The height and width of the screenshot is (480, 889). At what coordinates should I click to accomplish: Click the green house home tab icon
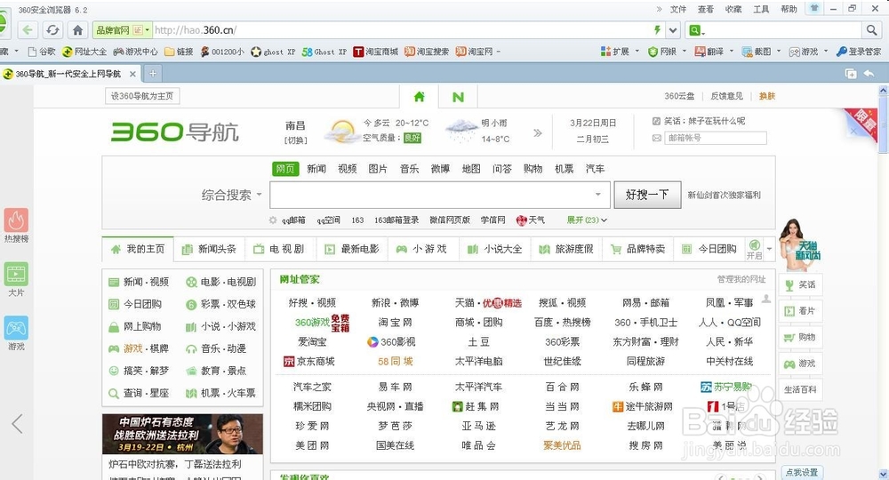[419, 96]
